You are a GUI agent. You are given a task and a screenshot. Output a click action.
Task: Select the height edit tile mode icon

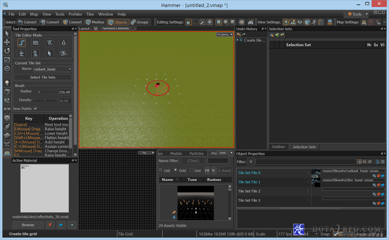[22, 43]
